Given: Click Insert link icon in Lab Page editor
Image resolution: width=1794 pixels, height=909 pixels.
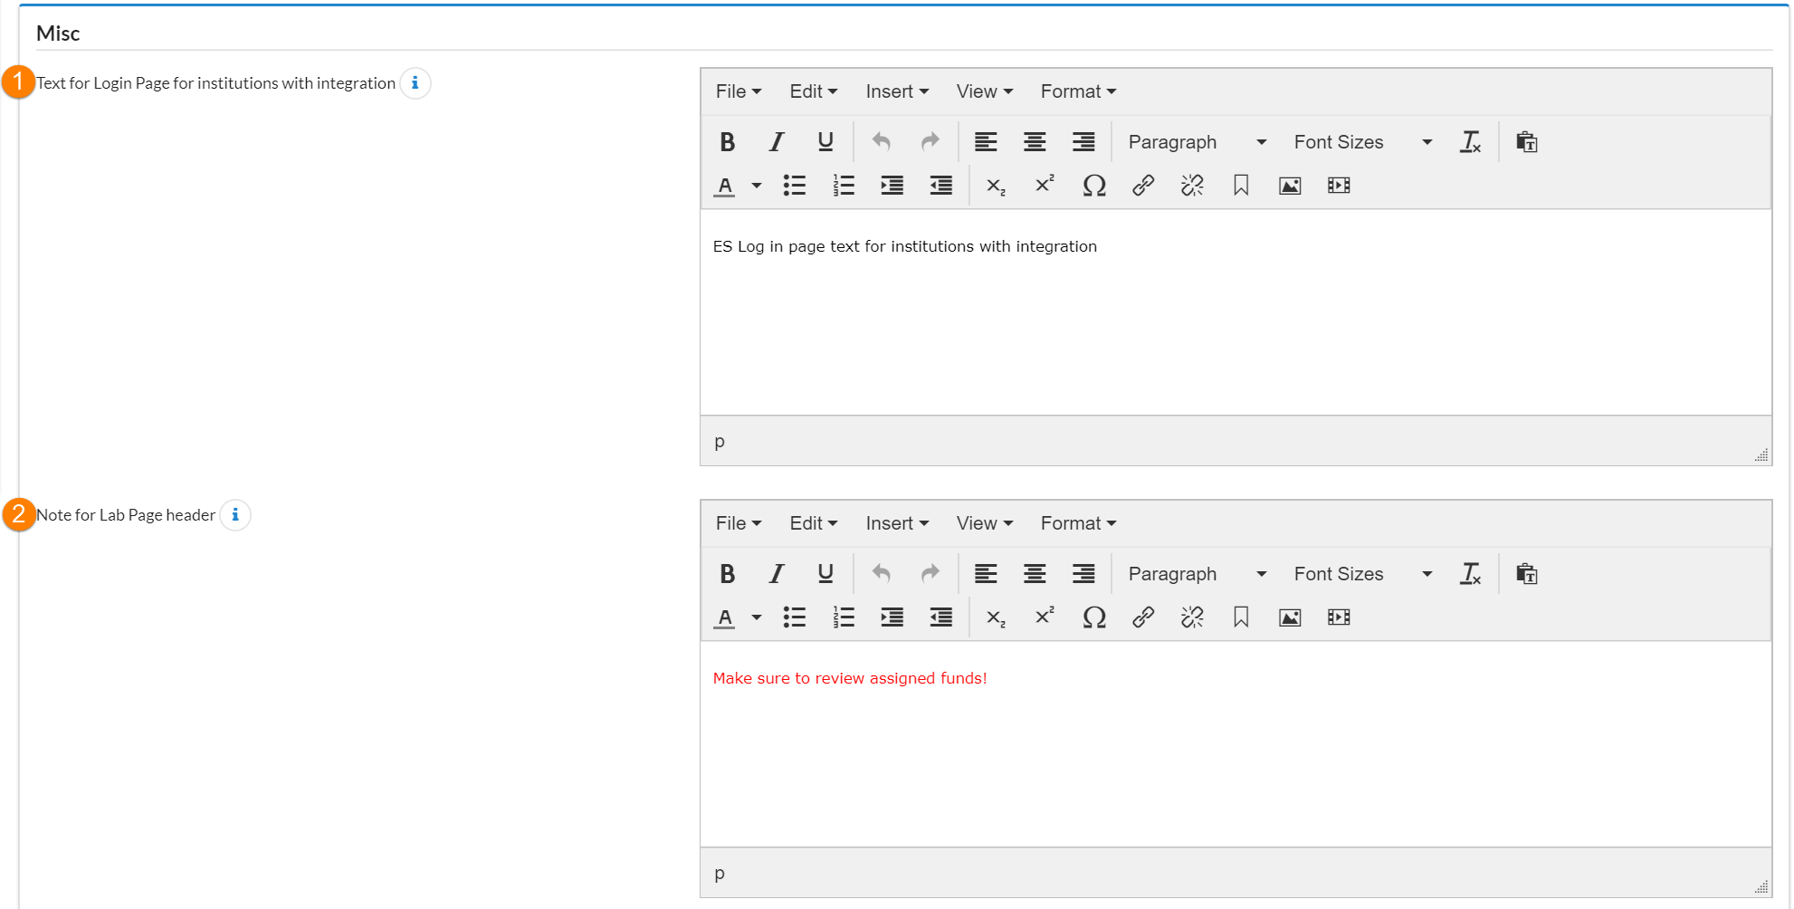Looking at the screenshot, I should pos(1142,617).
